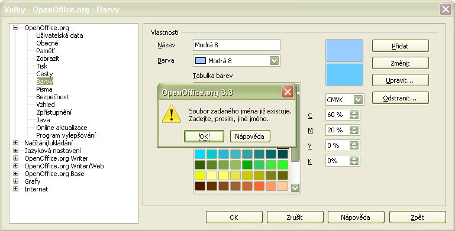Screen dimensions: 455x231
Task: Expand the Internet tree node
Action: click(x=15, y=189)
